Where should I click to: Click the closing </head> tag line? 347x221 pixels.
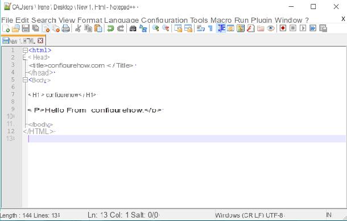41,73
